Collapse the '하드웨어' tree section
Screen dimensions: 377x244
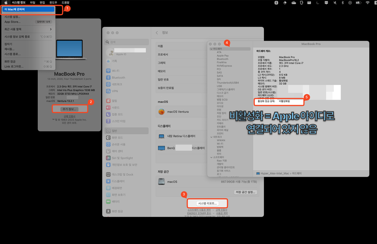point(212,49)
